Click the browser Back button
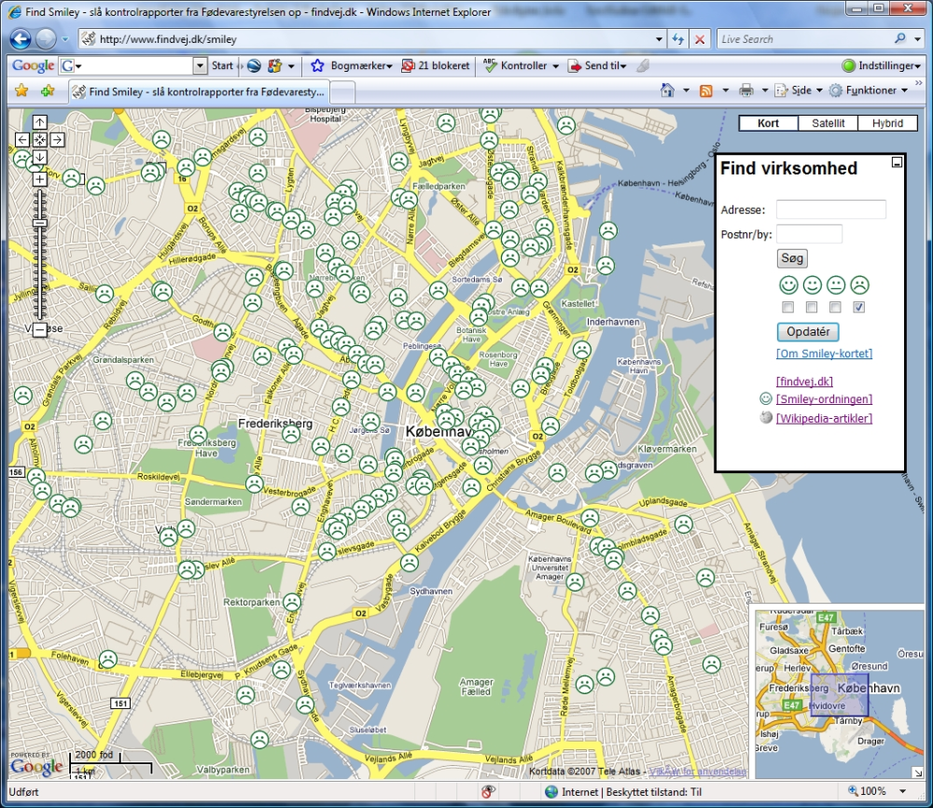The width and height of the screenshot is (933, 808). (x=21, y=39)
